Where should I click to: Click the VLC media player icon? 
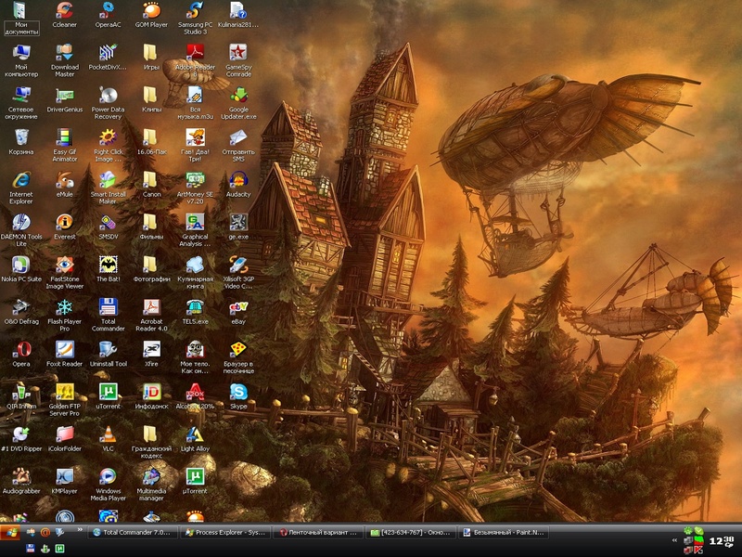click(108, 434)
